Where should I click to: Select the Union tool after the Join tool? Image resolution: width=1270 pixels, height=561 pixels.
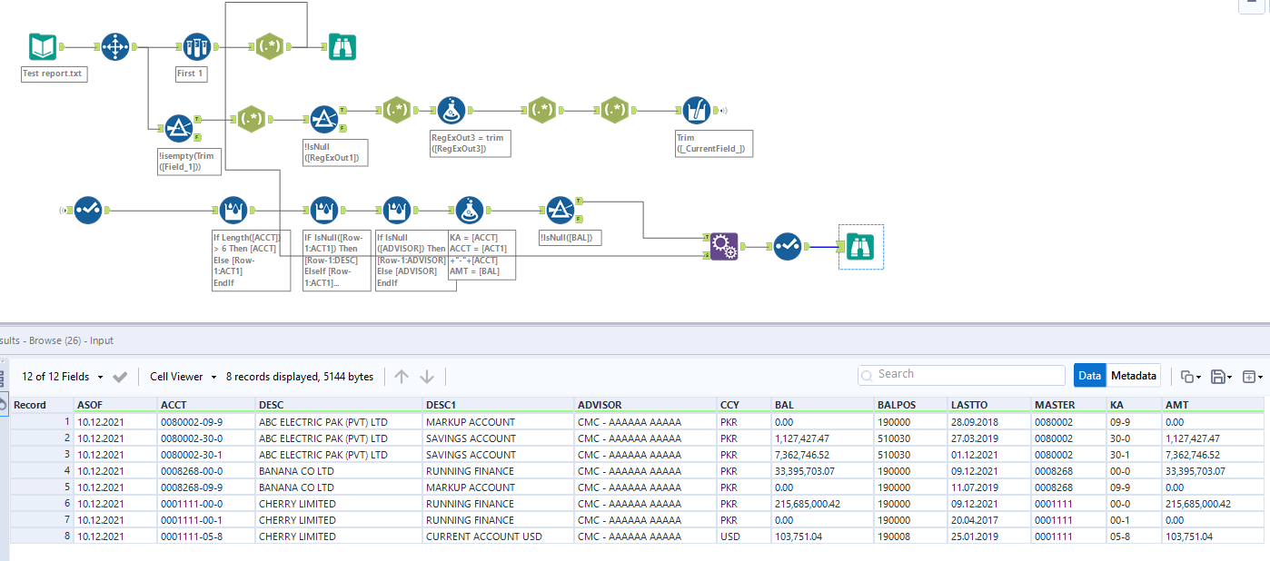tap(787, 246)
